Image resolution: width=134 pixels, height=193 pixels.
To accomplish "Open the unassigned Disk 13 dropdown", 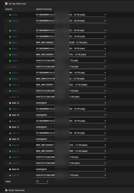I will (71, 103).
